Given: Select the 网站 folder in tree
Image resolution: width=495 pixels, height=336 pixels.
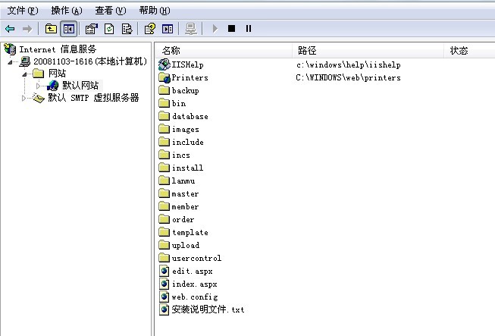Looking at the screenshot, I should (57, 74).
